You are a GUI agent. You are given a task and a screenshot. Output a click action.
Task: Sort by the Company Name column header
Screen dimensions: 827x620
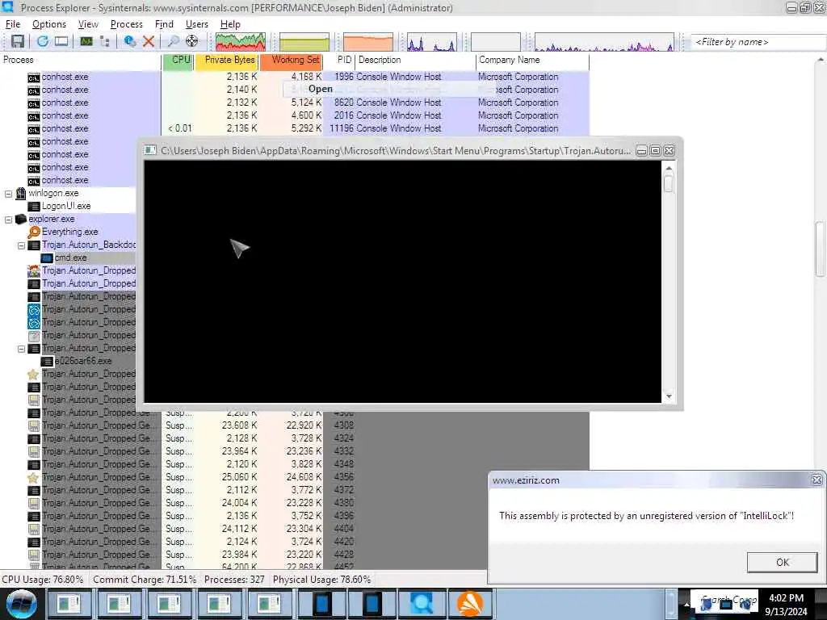point(533,60)
